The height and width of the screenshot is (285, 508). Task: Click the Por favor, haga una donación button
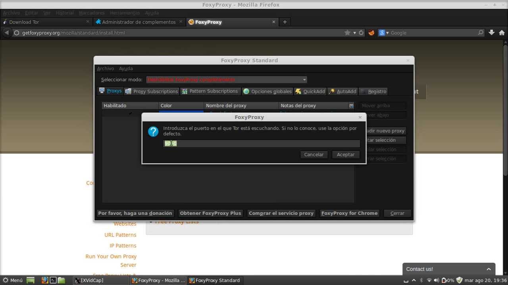(x=135, y=213)
